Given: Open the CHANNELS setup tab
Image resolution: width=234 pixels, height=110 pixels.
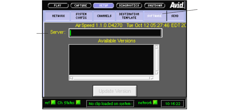Looking at the screenshot, I should pos(104,16).
